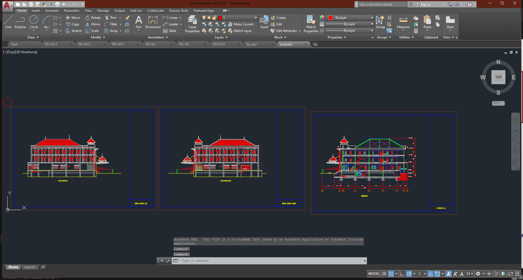Switch to the TPJ-WC3 drawing tab
Viewport: 523px width, 280px height.
(x=51, y=44)
